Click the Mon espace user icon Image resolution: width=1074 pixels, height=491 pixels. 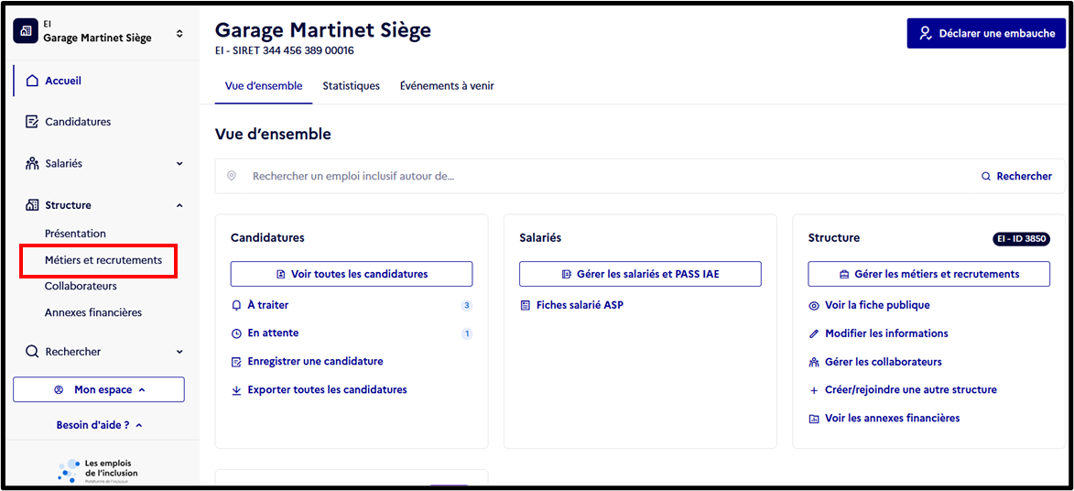point(59,389)
